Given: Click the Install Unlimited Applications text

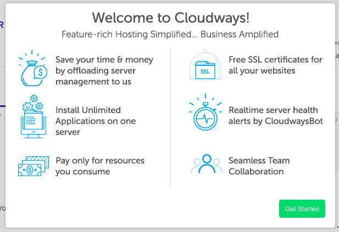Looking at the screenshot, I should (96, 121).
